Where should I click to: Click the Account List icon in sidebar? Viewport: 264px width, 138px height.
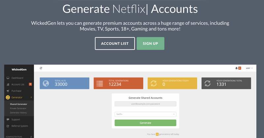8,84
